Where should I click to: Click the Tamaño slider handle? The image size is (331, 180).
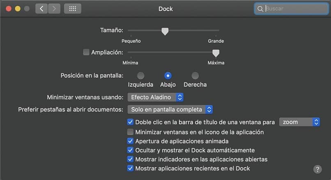[x=165, y=31]
